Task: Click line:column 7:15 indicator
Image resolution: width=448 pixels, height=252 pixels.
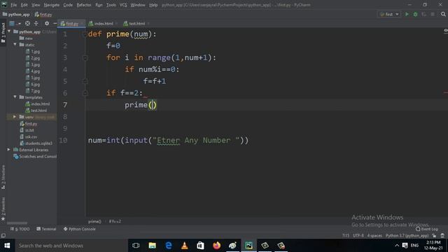Action: pos(346,235)
